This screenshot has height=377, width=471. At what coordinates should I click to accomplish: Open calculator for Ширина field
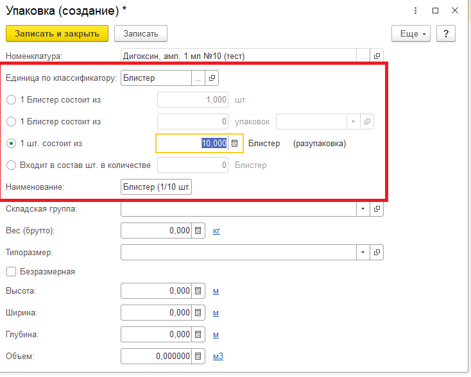point(198,313)
